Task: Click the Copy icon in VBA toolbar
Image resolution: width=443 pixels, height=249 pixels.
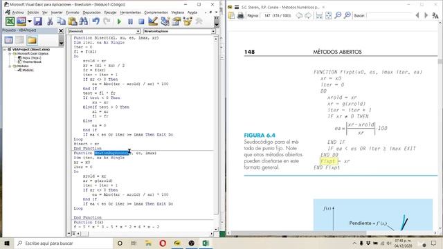Action: point(61,21)
